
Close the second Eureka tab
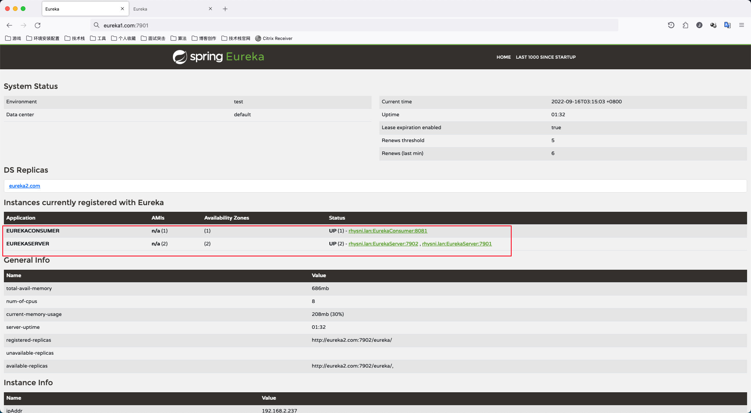coord(210,9)
